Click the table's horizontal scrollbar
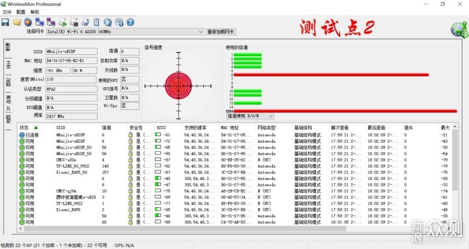Screen dimensions: 469x249 (x=185, y=229)
